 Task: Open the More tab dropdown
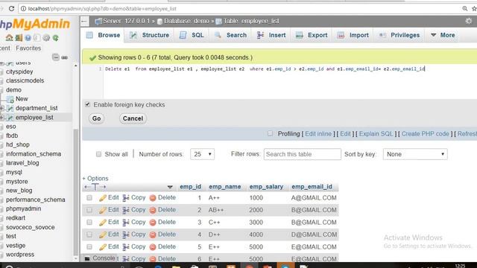(443, 35)
